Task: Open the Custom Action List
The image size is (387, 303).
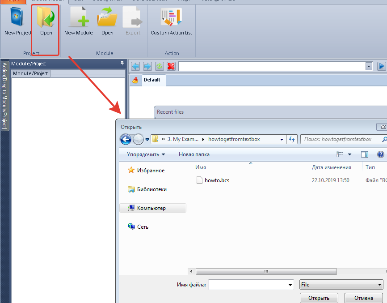Action: (x=172, y=21)
